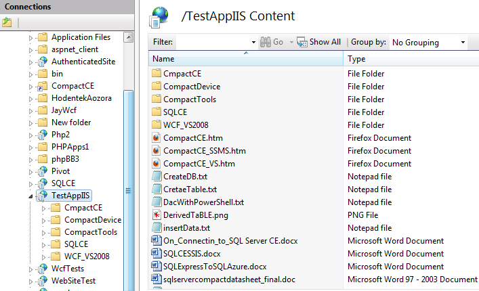Click the Show All icon
Screen dimensions: 479x291
point(302,42)
